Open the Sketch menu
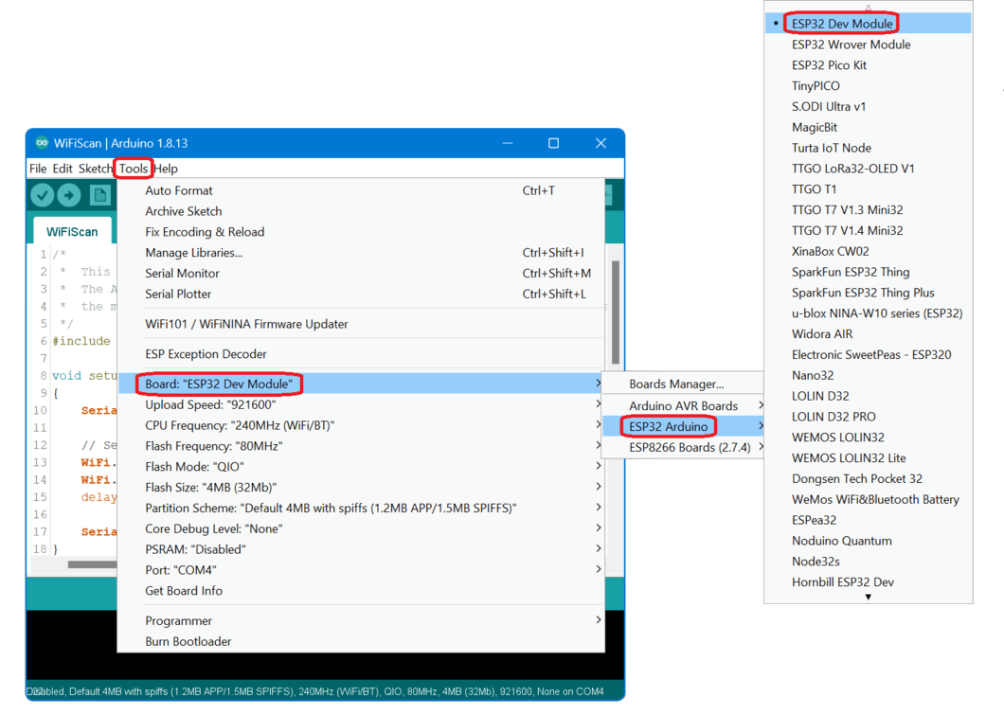 (96, 169)
